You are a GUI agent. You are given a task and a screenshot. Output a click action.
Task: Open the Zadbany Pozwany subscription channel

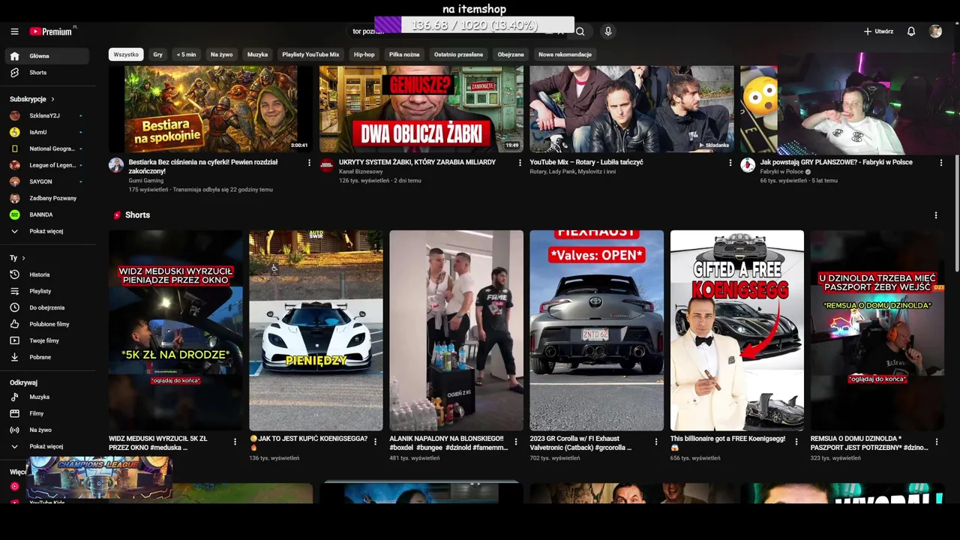46,198
